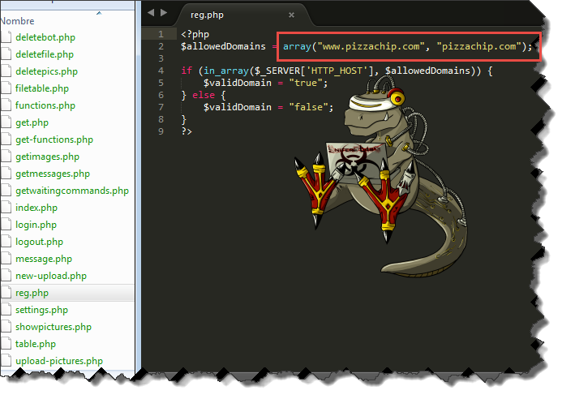Select new-upload.php file
575x412 pixels.
click(51, 276)
